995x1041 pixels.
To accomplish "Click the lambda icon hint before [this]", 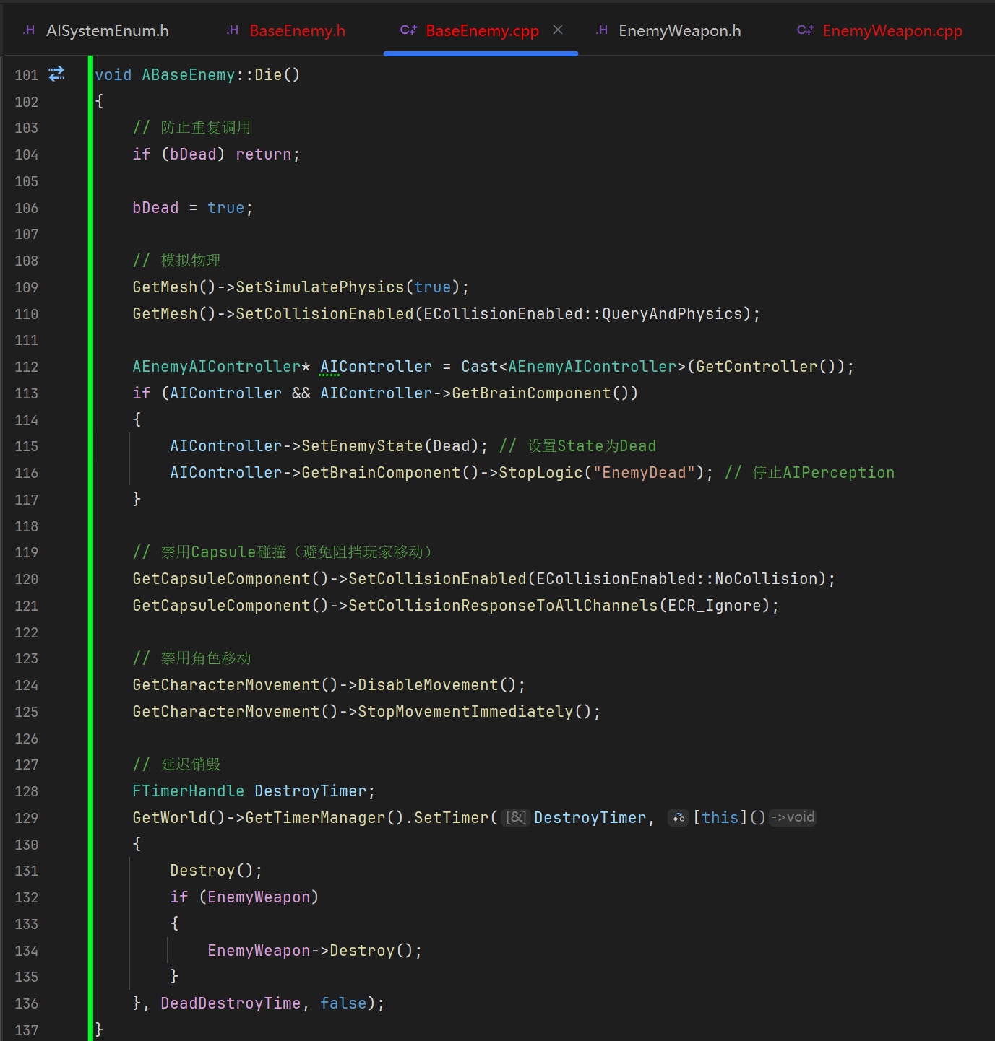I will 679,817.
